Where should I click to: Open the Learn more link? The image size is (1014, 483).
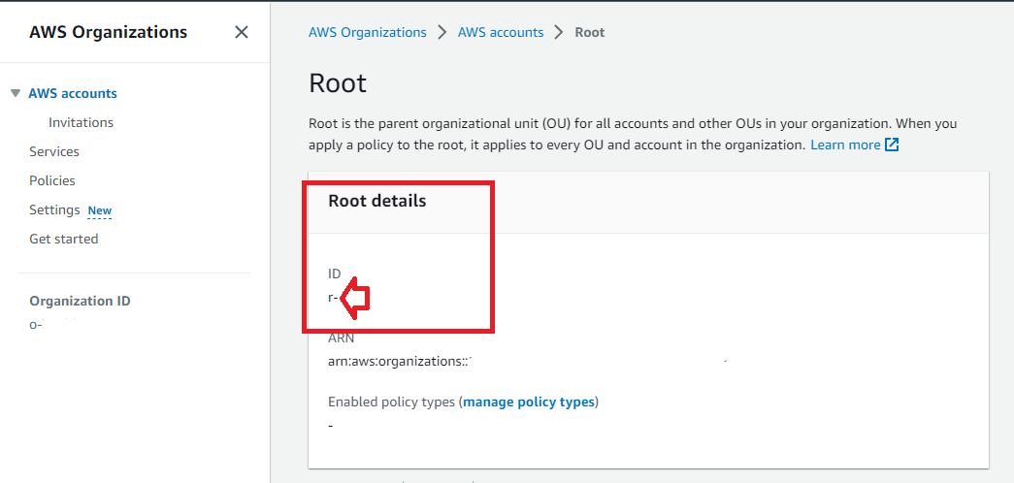click(x=845, y=145)
